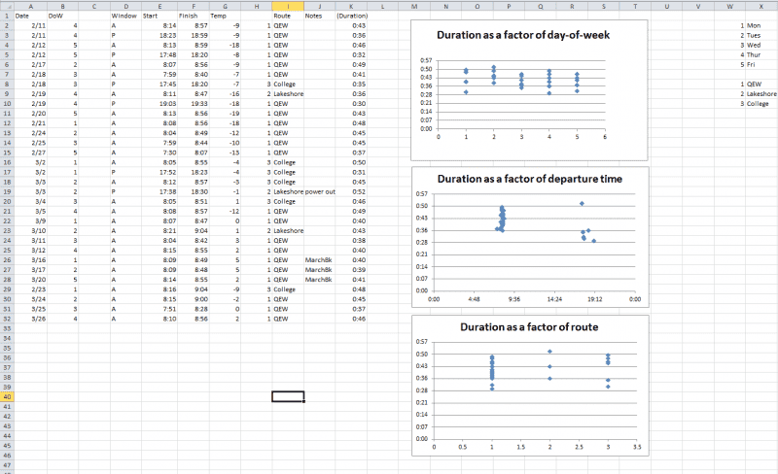Select column K header
778x474 pixels.
point(351,7)
